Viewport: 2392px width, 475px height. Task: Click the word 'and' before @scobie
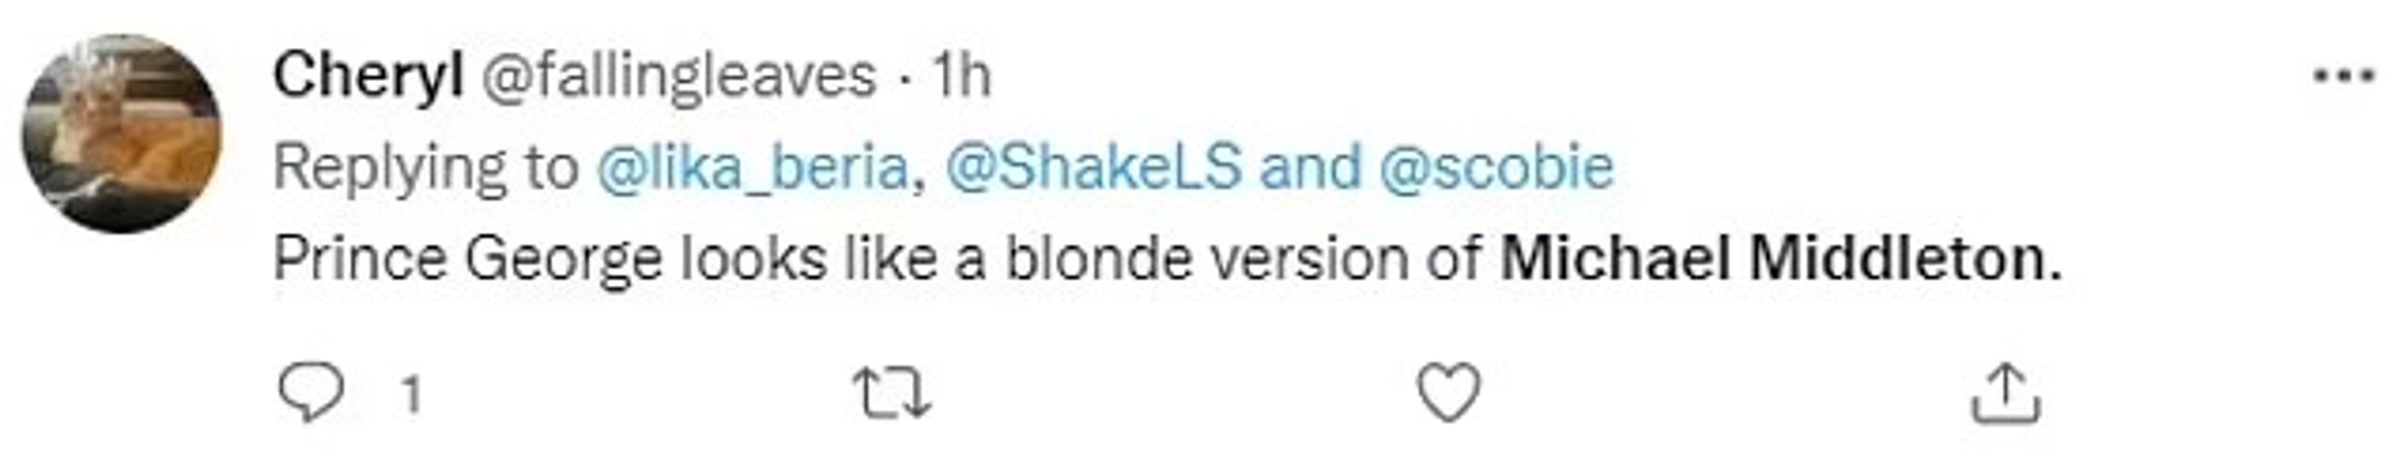[1309, 169]
